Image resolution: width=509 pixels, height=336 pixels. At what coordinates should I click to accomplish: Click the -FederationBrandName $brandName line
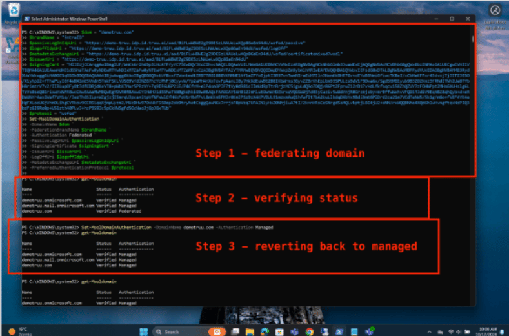pyautogui.click(x=66, y=130)
